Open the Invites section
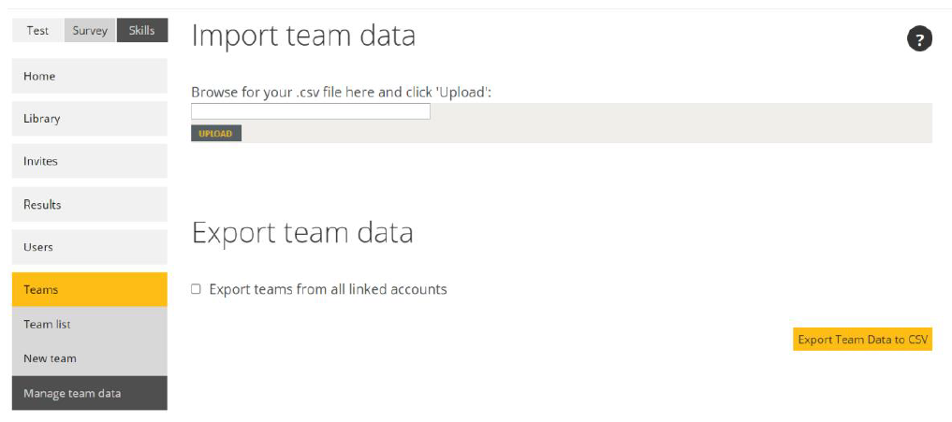This screenshot has width=952, height=422. pyautogui.click(x=90, y=161)
